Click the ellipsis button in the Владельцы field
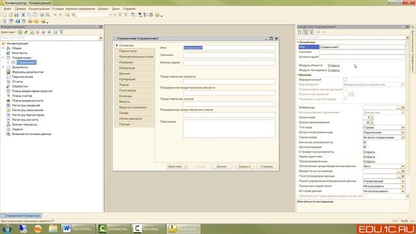The height and width of the screenshot is (234, 416). (x=398, y=107)
